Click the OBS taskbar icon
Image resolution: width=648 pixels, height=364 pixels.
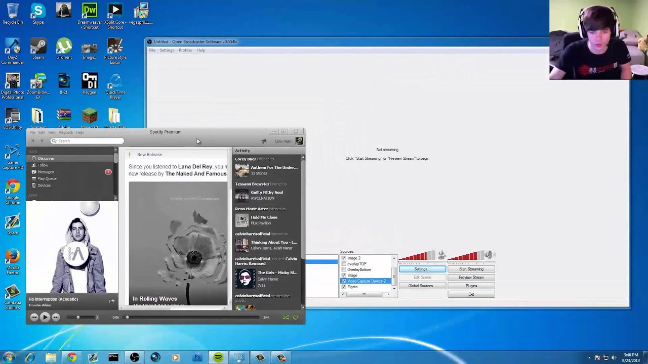coord(135,357)
